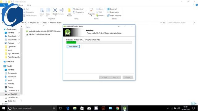
Task: Click Select all in ribbon
Action: (x=112, y=9)
